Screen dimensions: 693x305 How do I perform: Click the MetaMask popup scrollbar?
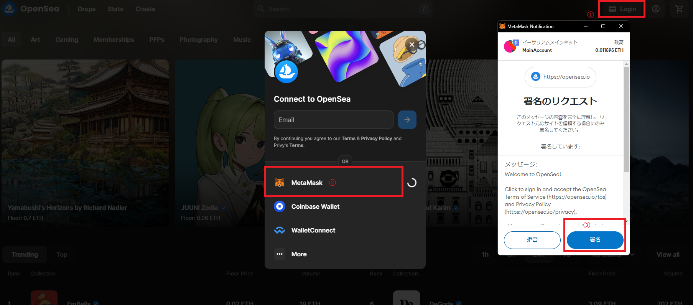(626, 119)
